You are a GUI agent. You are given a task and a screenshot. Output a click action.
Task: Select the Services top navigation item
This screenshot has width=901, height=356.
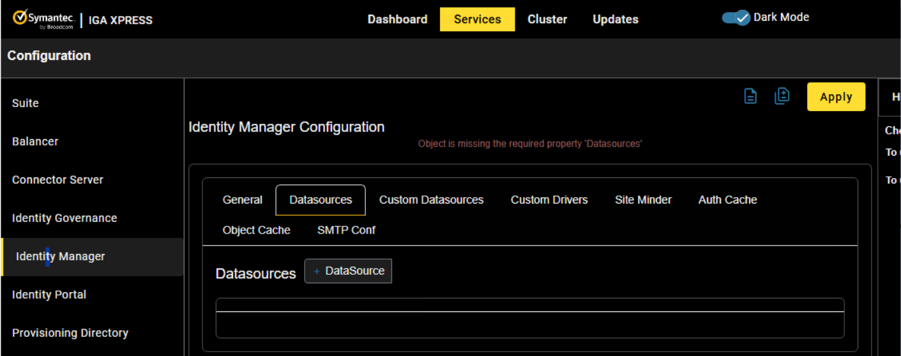(477, 19)
